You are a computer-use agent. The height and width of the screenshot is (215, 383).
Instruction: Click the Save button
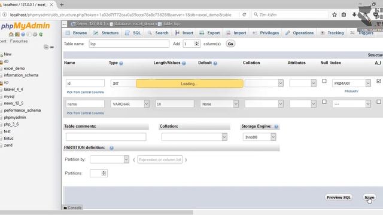(x=369, y=198)
